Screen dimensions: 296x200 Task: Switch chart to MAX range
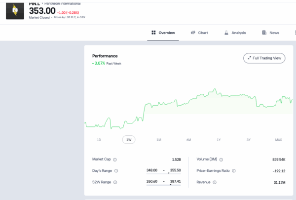coord(278,140)
